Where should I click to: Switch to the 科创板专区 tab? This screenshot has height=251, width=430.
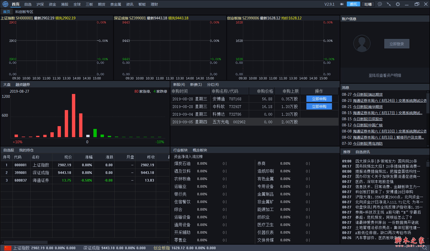pos(24,12)
